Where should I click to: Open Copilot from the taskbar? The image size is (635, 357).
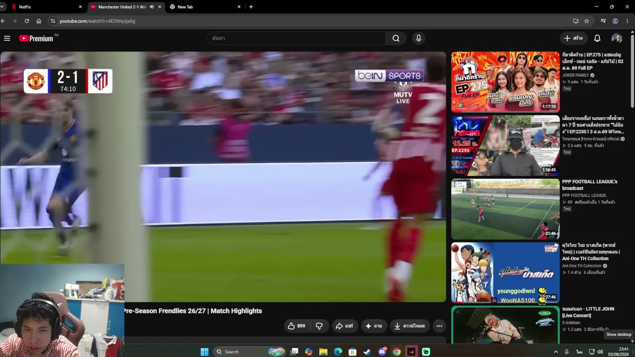tap(309, 352)
